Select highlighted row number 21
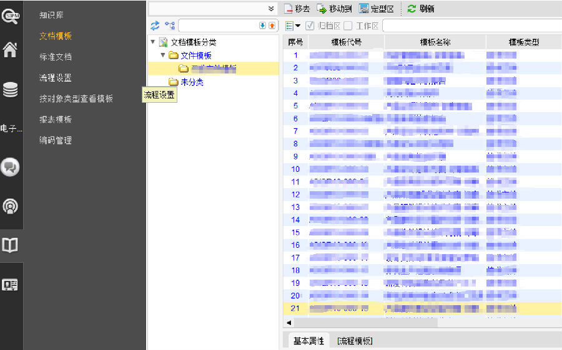 pos(423,308)
